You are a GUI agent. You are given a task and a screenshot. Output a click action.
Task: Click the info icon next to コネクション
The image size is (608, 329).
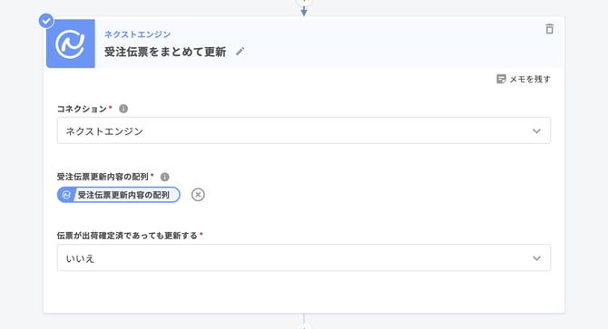point(123,109)
